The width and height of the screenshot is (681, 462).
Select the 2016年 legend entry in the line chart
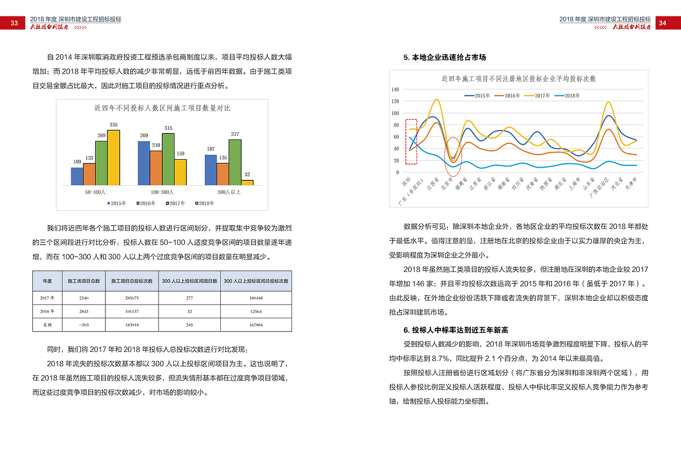pos(506,96)
